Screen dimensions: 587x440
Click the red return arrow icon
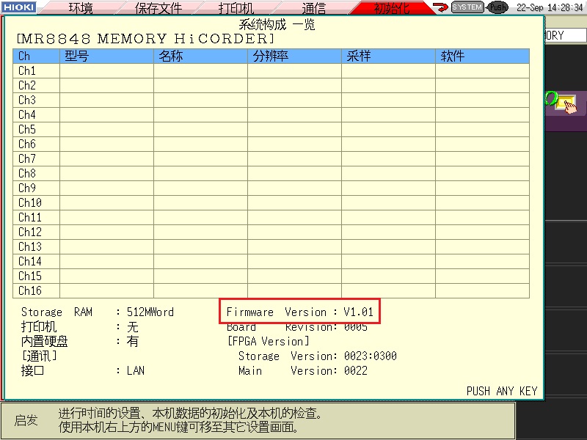point(441,7)
